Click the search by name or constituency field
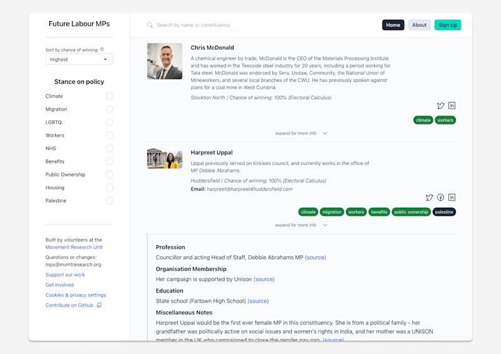This screenshot has width=501, height=354. pos(191,25)
